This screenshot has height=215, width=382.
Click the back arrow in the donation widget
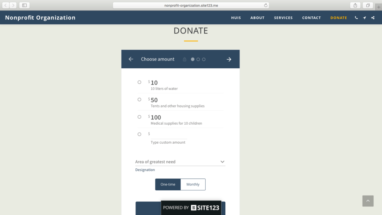click(x=131, y=59)
